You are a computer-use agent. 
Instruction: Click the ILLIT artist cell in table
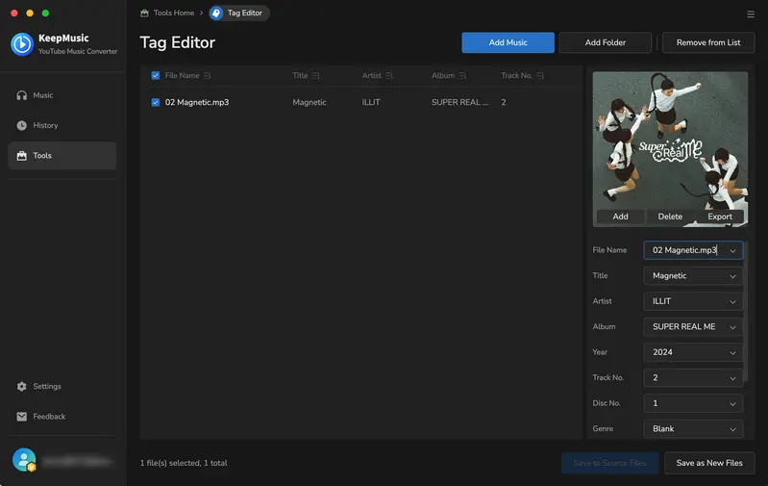pos(371,103)
